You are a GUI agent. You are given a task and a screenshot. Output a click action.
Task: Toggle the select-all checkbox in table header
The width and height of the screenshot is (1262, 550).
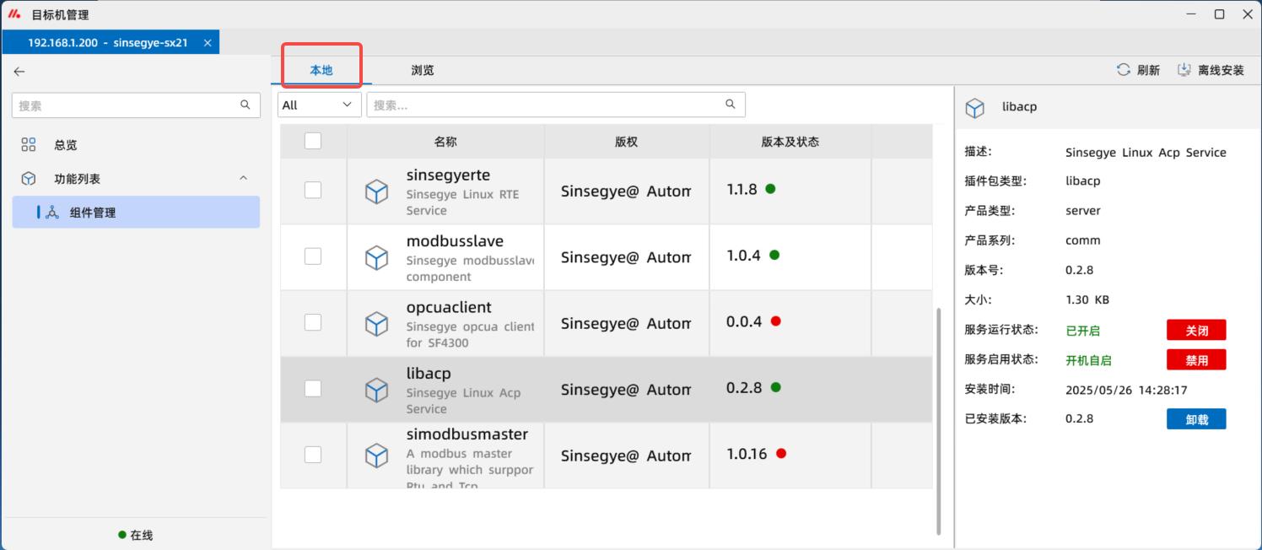(313, 141)
